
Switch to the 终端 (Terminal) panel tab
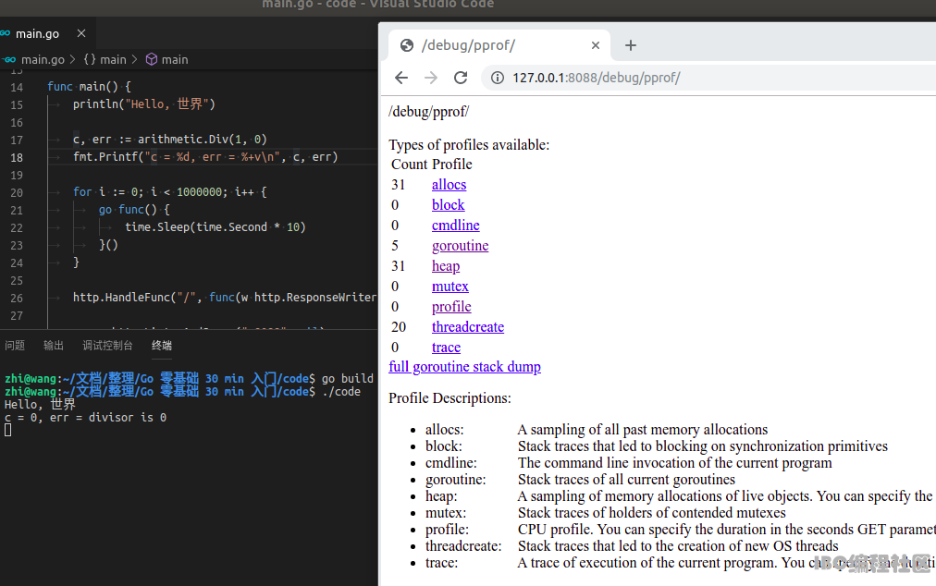[162, 346]
